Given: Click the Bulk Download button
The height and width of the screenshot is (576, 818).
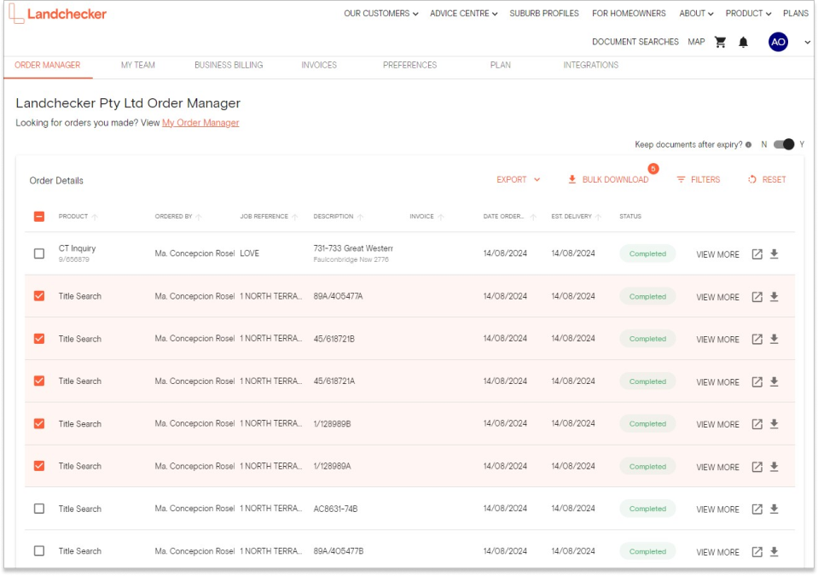Looking at the screenshot, I should (x=608, y=179).
